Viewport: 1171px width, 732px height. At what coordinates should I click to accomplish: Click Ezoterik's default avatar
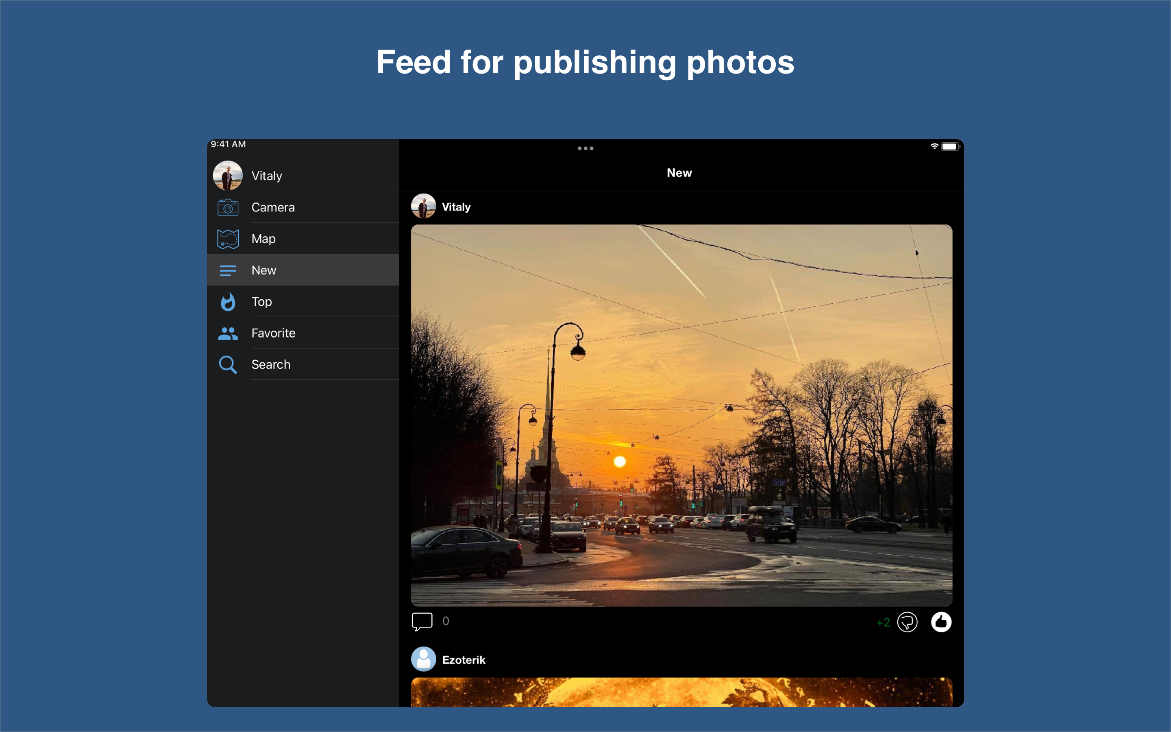[x=423, y=659]
